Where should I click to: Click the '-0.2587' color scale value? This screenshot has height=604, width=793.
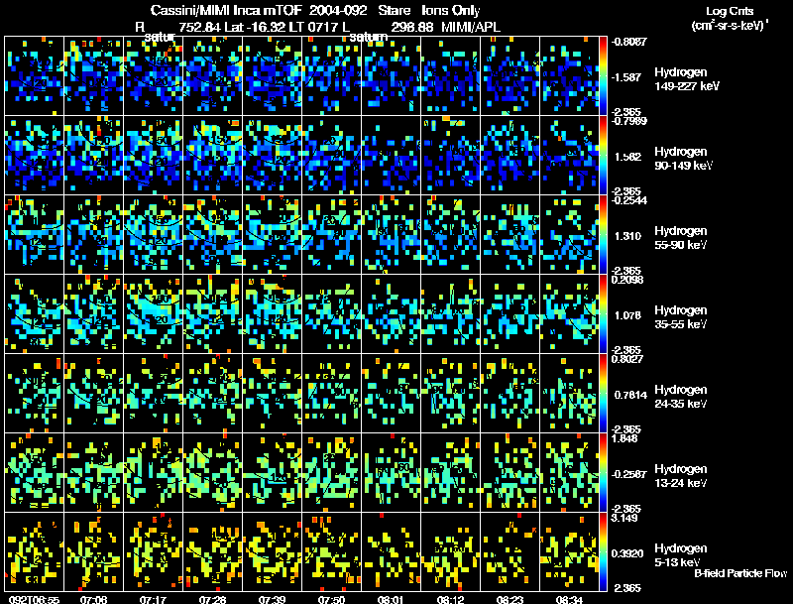point(628,474)
